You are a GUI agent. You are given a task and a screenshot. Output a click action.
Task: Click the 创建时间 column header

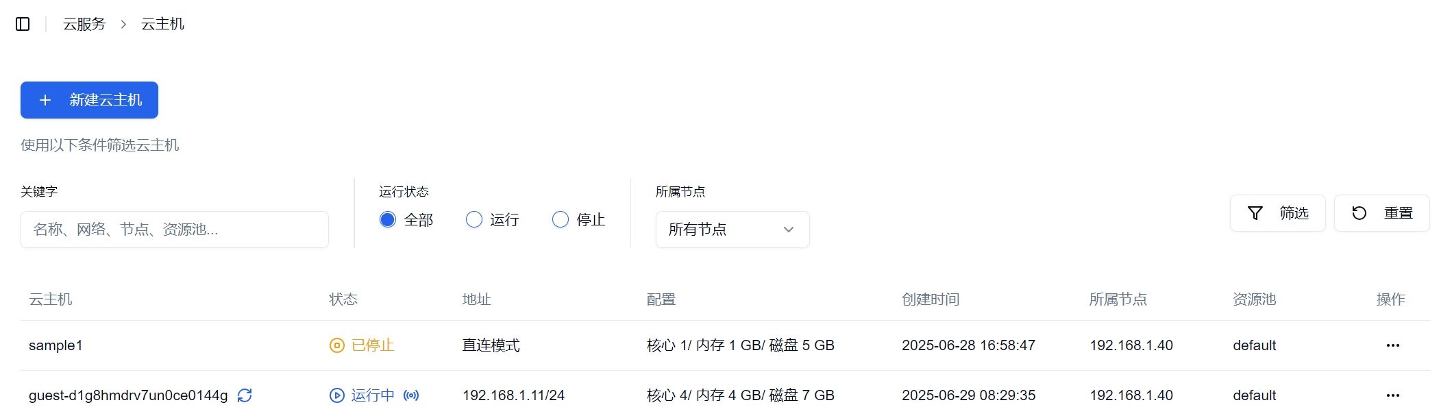pos(931,299)
